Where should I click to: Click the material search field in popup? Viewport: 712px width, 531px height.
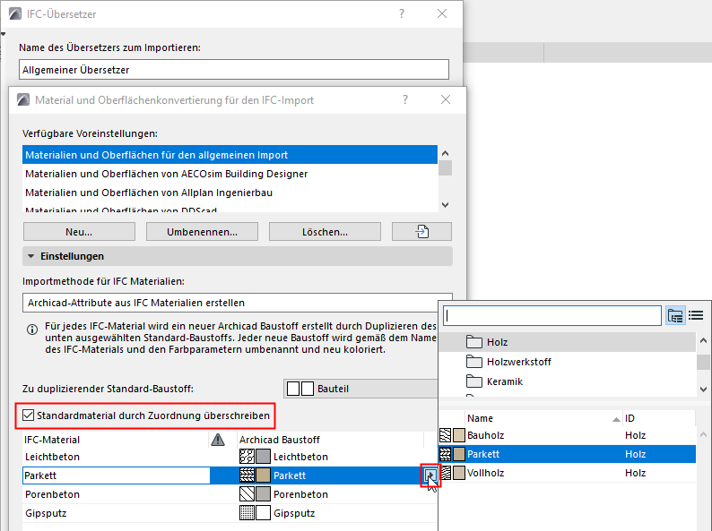point(552,315)
